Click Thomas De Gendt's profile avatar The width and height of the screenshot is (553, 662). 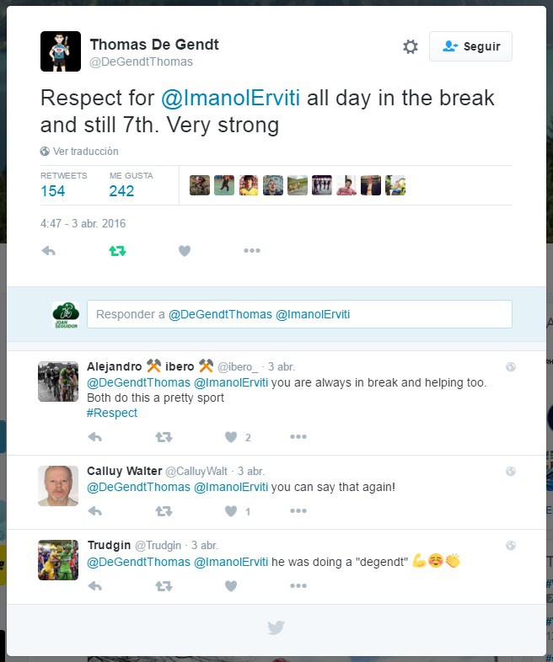pos(61,51)
